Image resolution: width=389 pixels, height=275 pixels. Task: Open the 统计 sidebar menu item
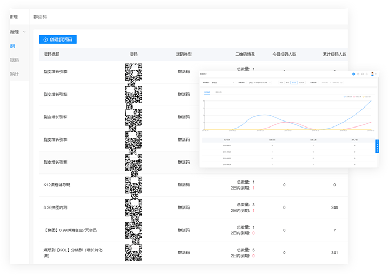point(14,74)
